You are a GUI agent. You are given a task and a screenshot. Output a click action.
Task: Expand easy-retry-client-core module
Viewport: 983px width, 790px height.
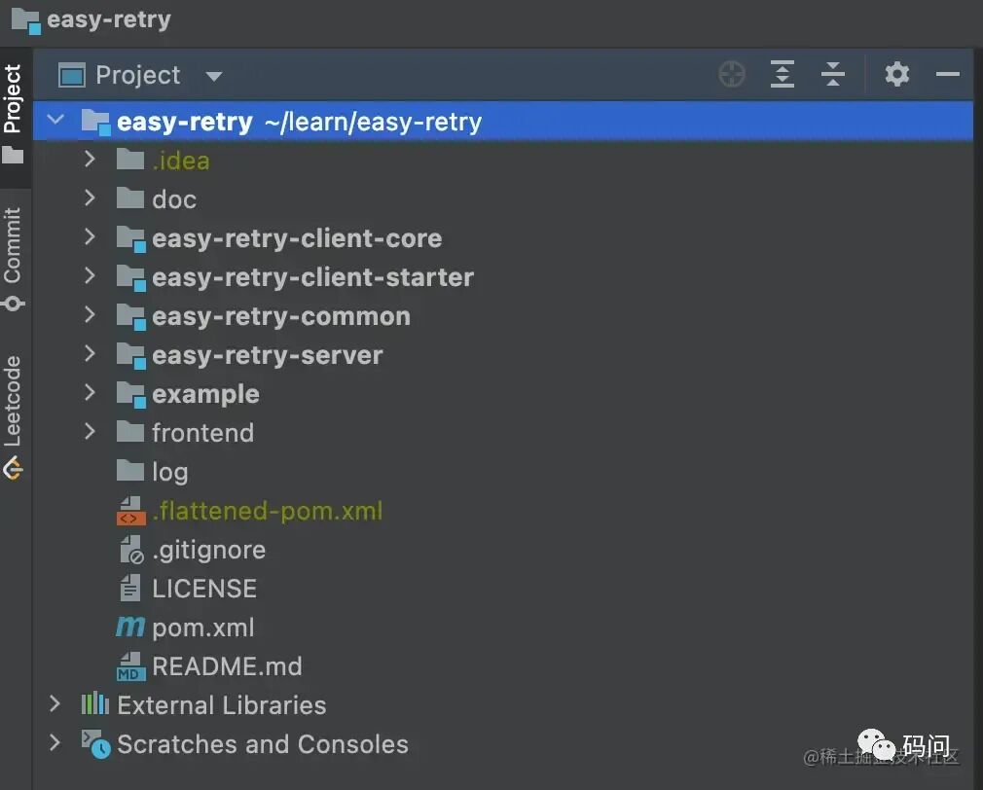pos(90,236)
